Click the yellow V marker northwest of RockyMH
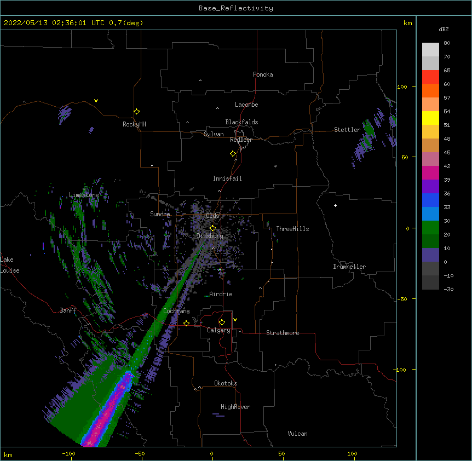This screenshot has height=461, width=472. tap(96, 101)
